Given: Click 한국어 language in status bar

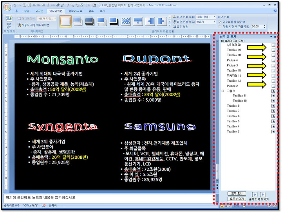Looking at the screenshot, I should 53,206.
